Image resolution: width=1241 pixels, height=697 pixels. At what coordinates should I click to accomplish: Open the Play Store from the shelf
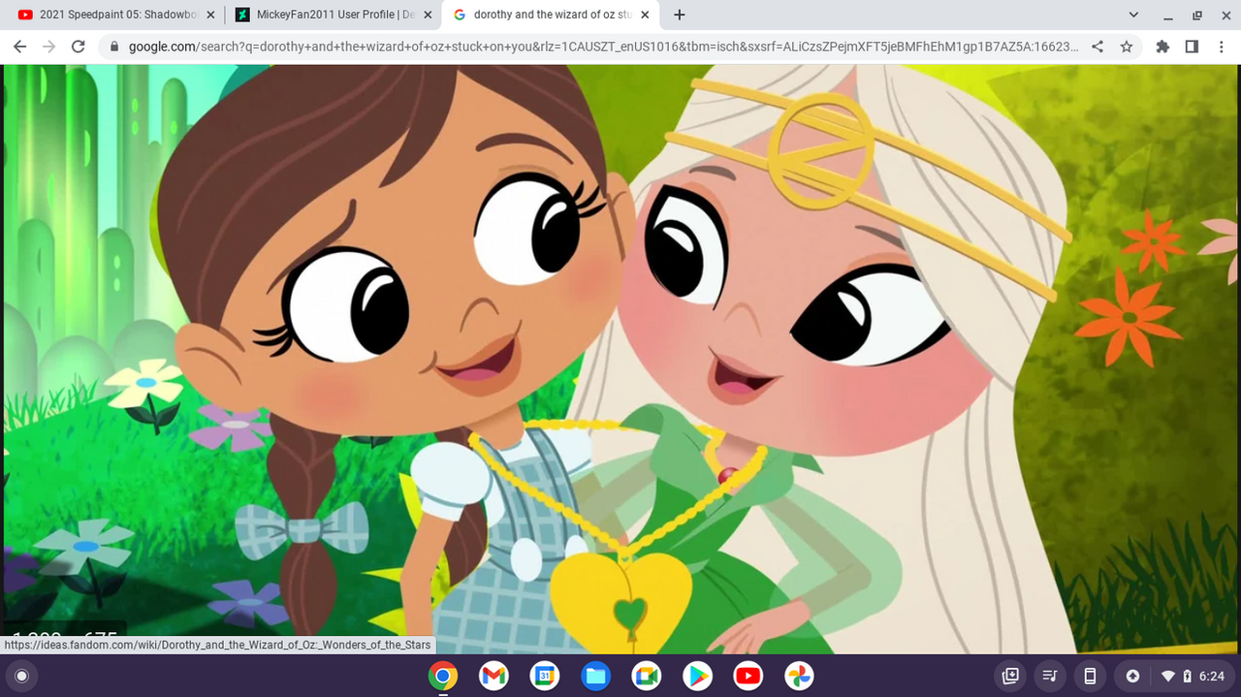[x=697, y=676]
